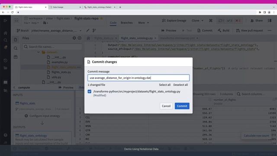Click the home icon in left navigation
This screenshot has width=277, height=156.
coord(6,33)
